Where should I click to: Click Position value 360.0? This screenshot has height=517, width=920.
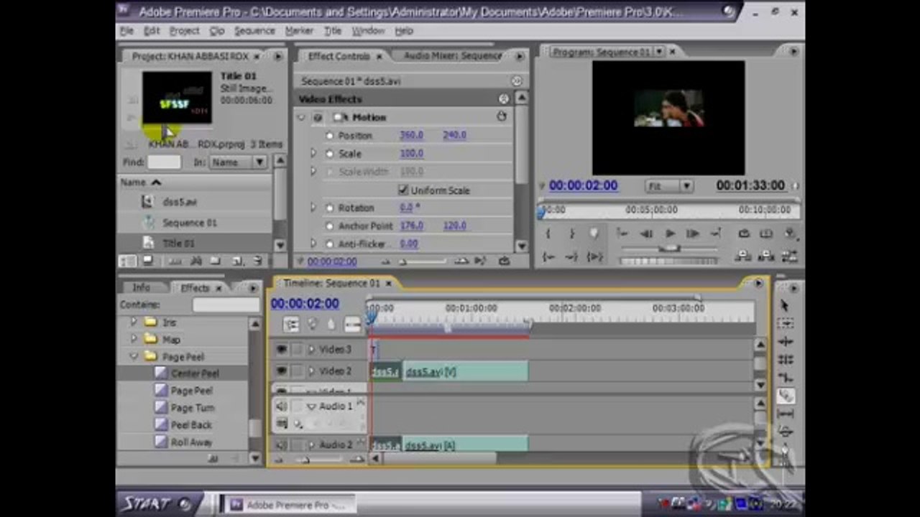point(411,135)
